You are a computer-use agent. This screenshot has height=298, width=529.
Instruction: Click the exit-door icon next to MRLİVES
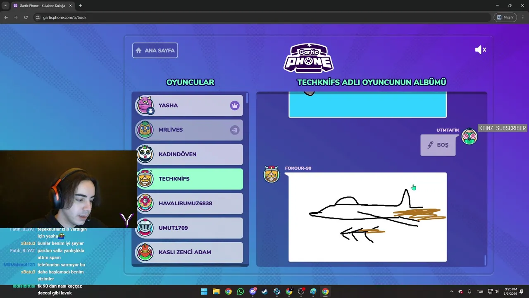pyautogui.click(x=235, y=130)
